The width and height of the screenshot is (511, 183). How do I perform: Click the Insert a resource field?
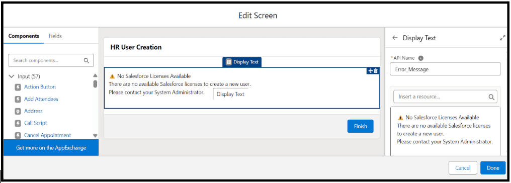pos(445,97)
